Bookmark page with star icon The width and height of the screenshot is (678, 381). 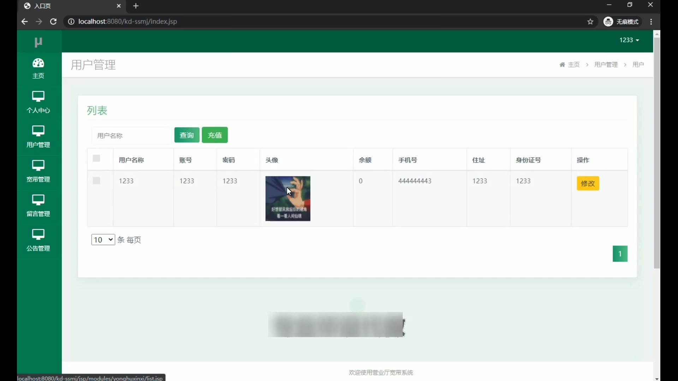tap(590, 22)
